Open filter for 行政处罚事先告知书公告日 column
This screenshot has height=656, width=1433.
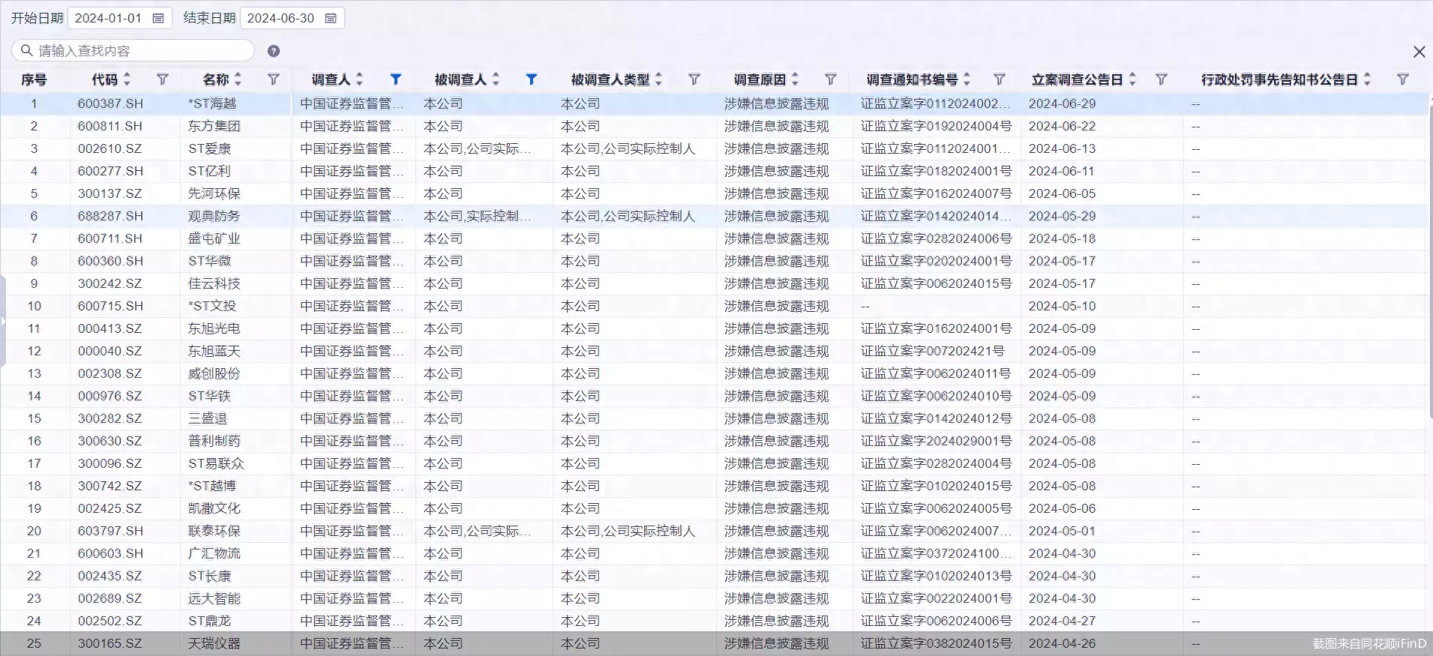tap(1403, 79)
